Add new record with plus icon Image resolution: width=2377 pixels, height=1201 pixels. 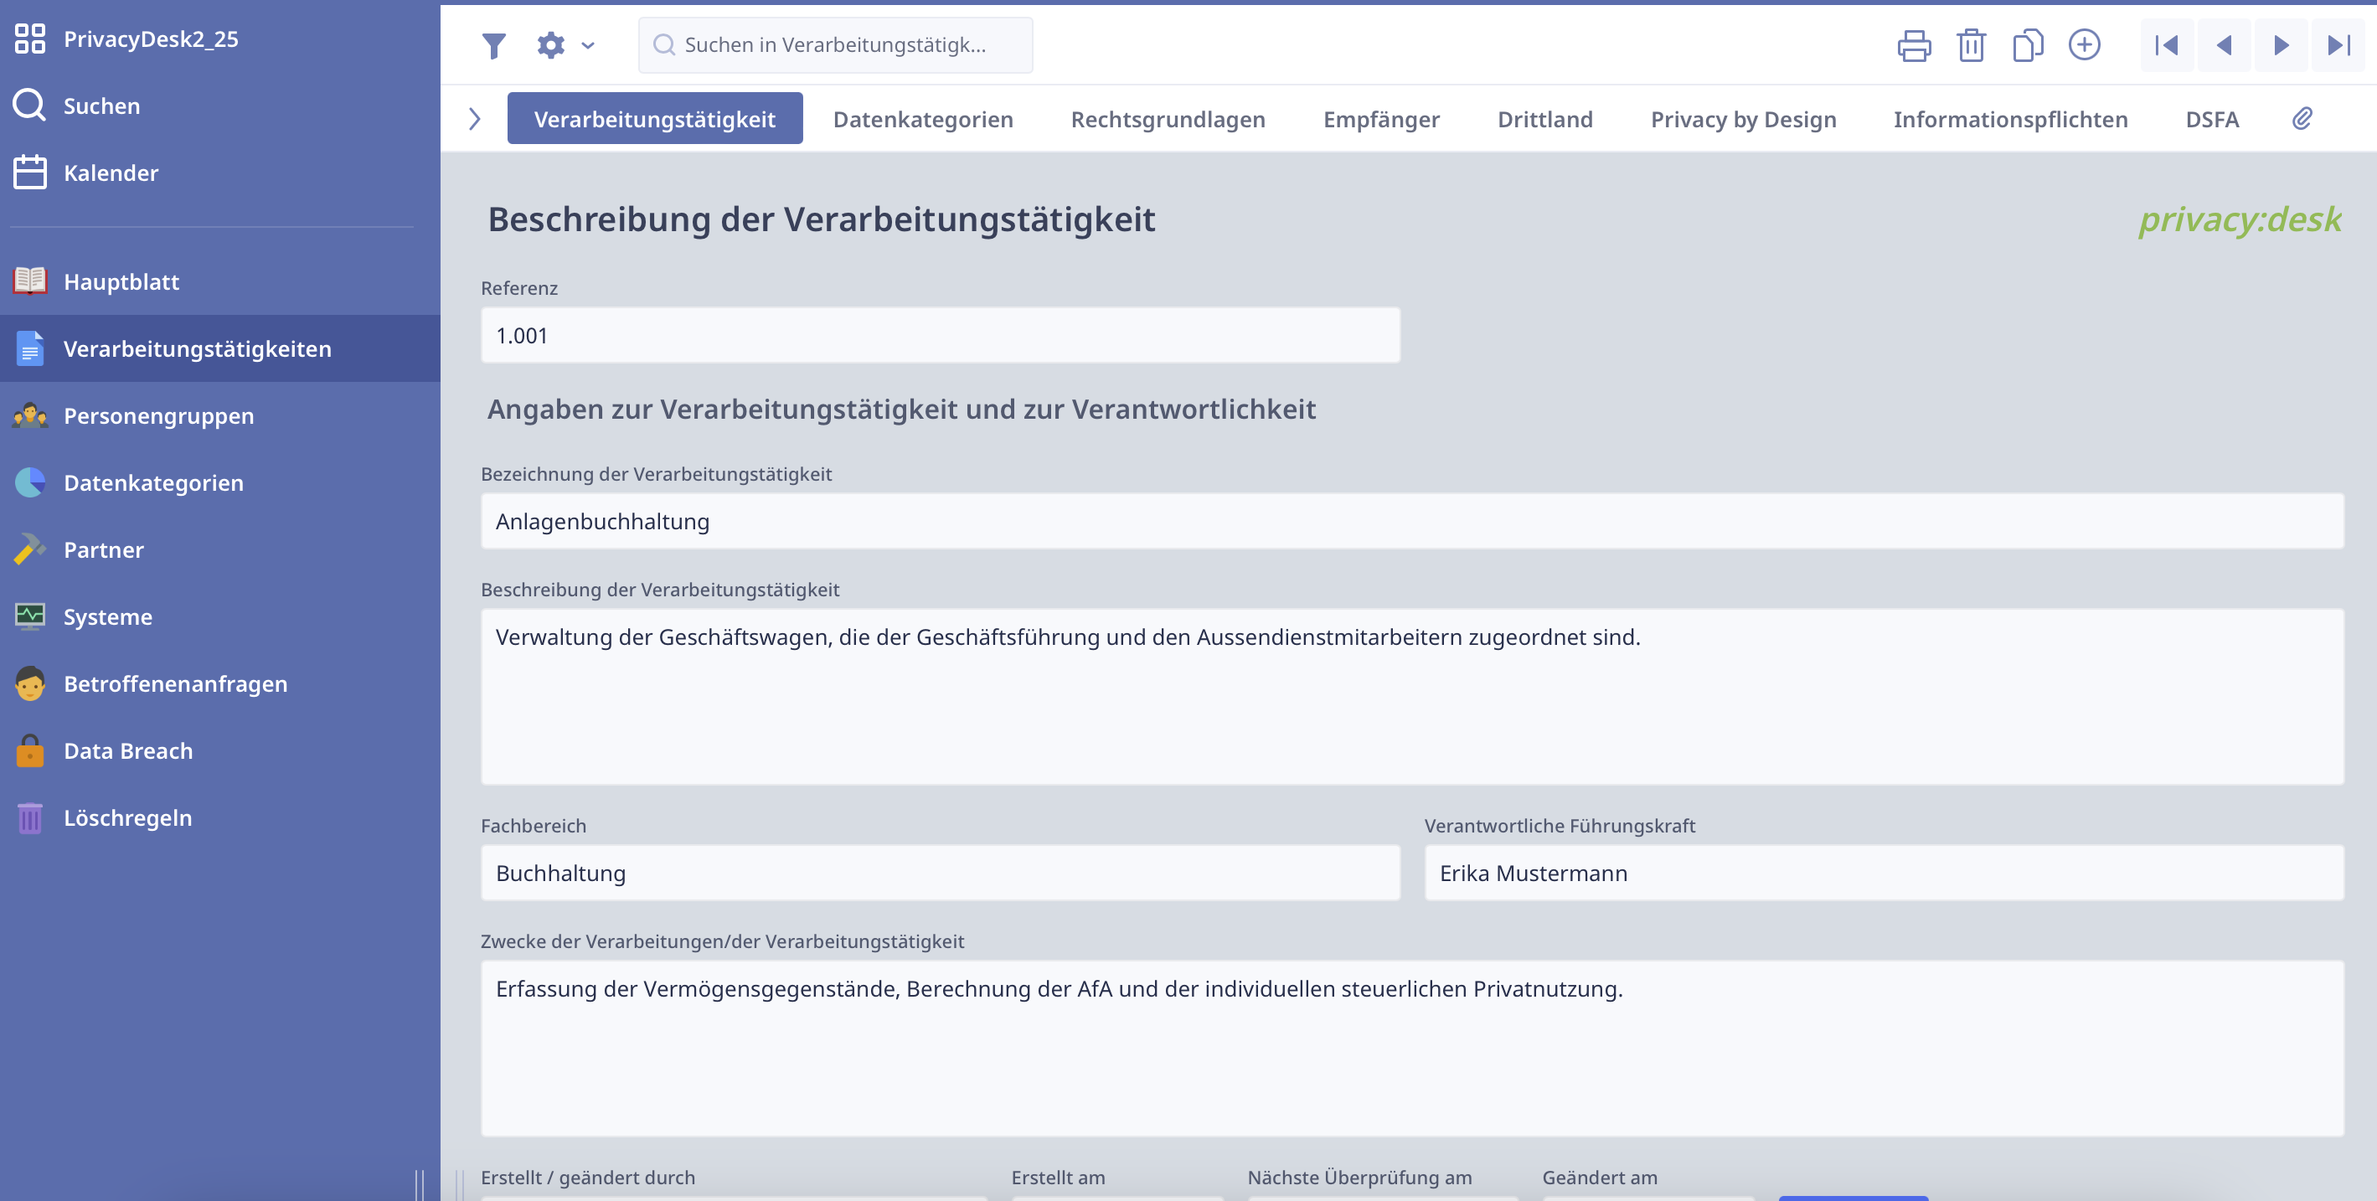2084,45
